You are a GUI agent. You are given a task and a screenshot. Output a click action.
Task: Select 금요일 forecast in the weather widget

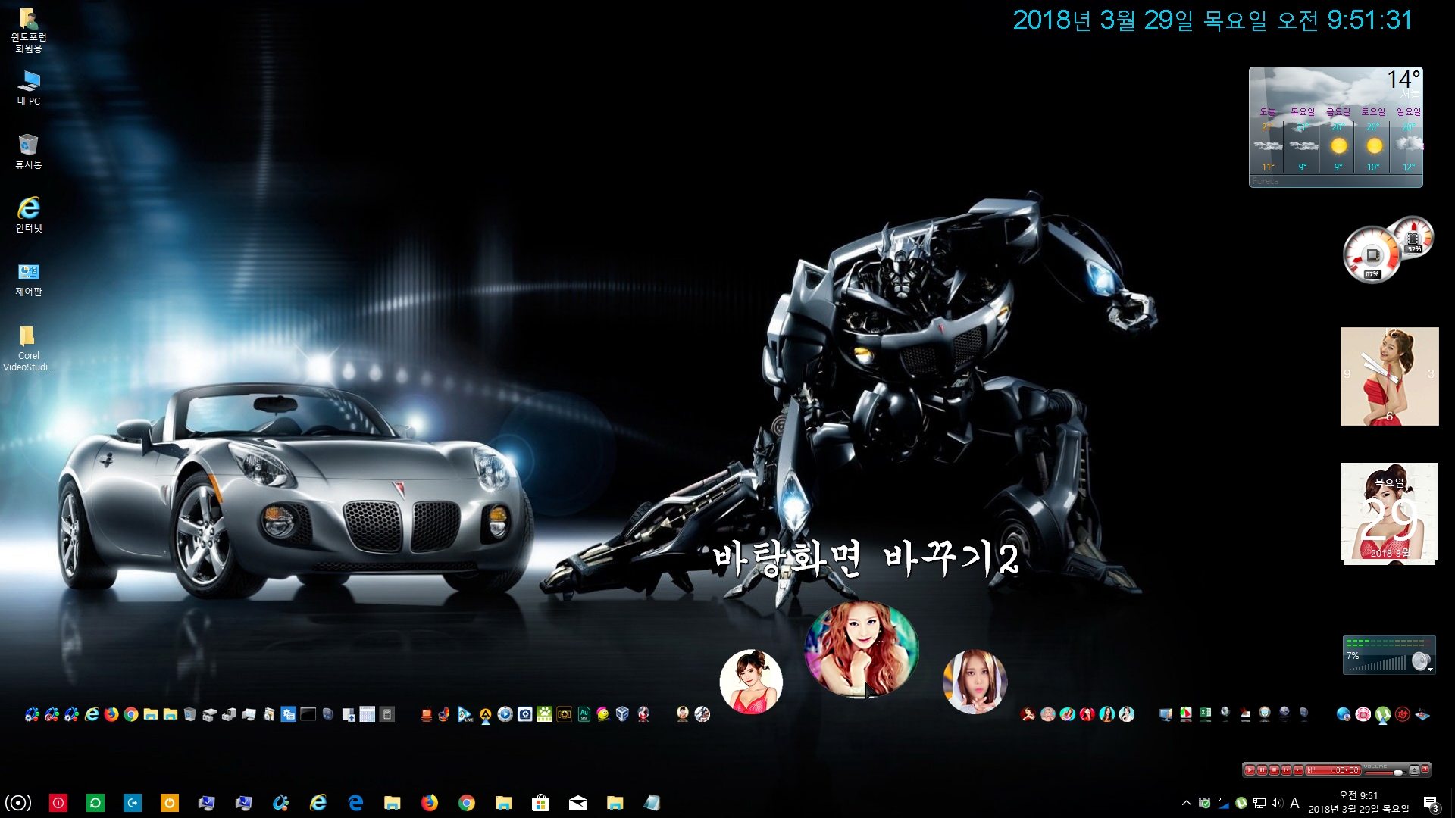coord(1338,140)
